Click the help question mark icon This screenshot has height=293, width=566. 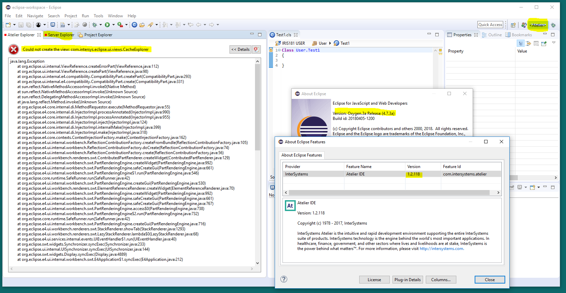pos(284,279)
